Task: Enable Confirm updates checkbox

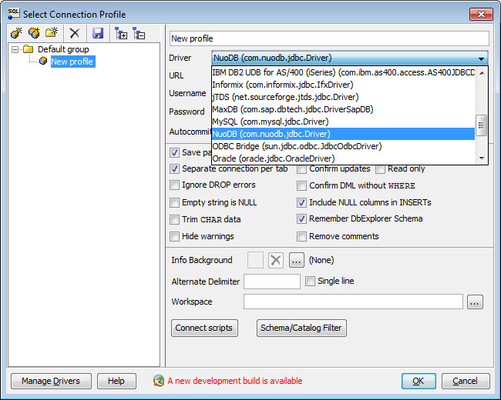Action: click(x=301, y=169)
